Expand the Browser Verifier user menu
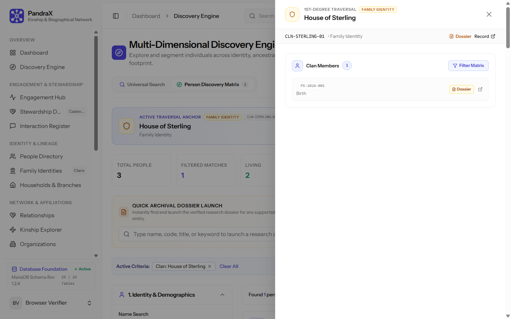Image resolution: width=511 pixels, height=319 pixels. (x=89, y=303)
